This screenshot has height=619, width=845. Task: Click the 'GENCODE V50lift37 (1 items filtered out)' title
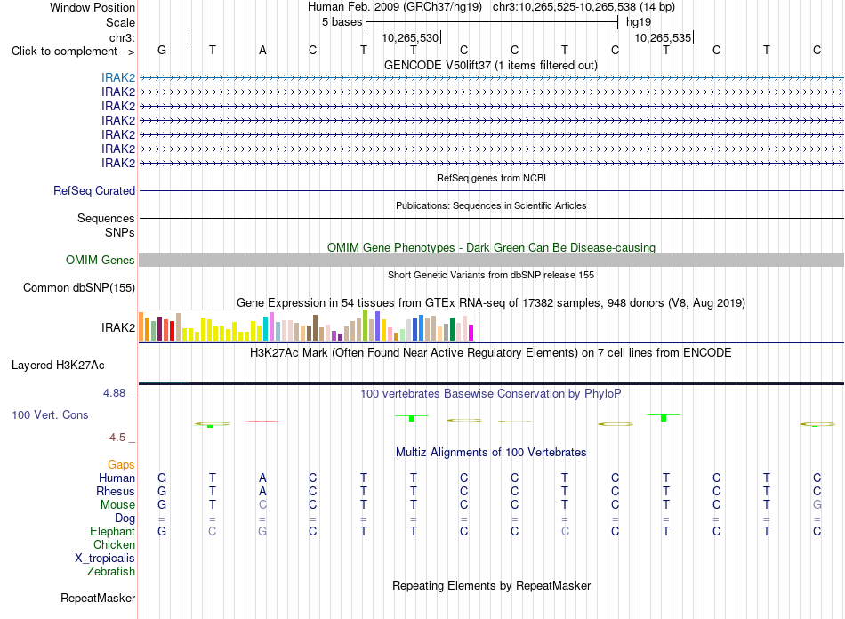pyautogui.click(x=491, y=65)
